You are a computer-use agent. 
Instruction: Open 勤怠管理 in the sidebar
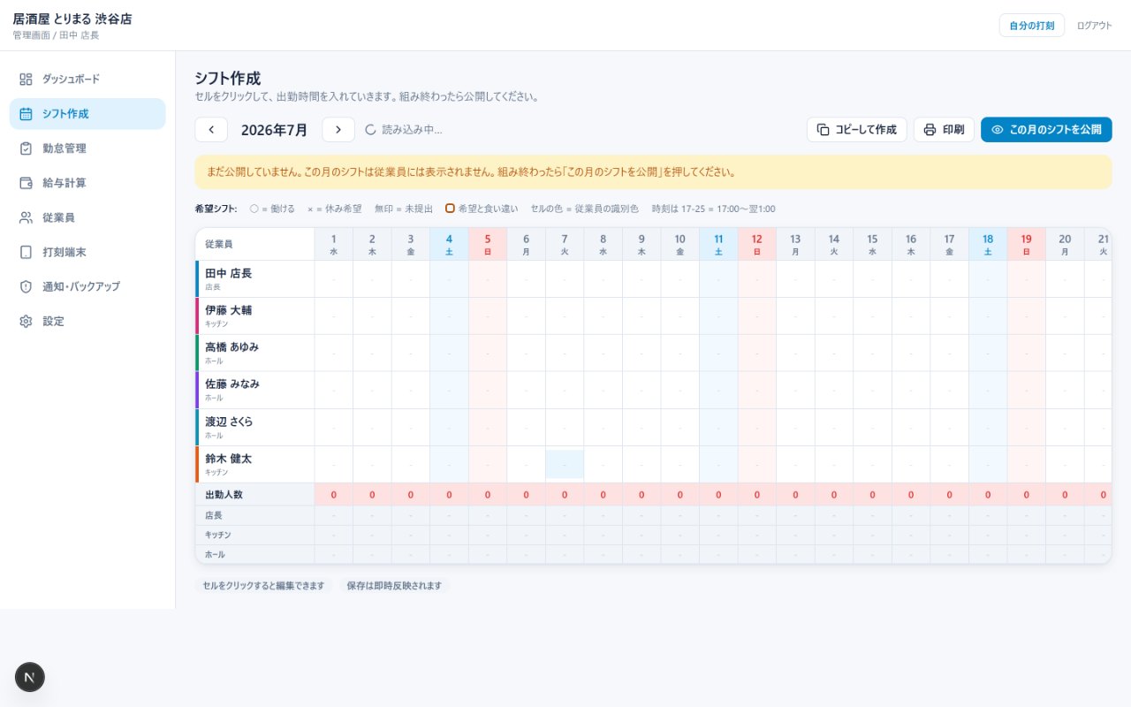pos(87,148)
